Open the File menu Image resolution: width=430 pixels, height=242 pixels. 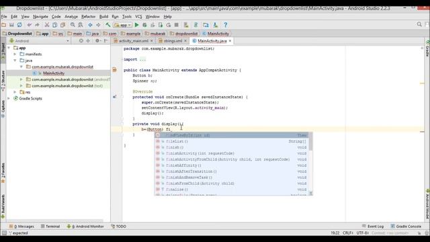tap(4, 16)
